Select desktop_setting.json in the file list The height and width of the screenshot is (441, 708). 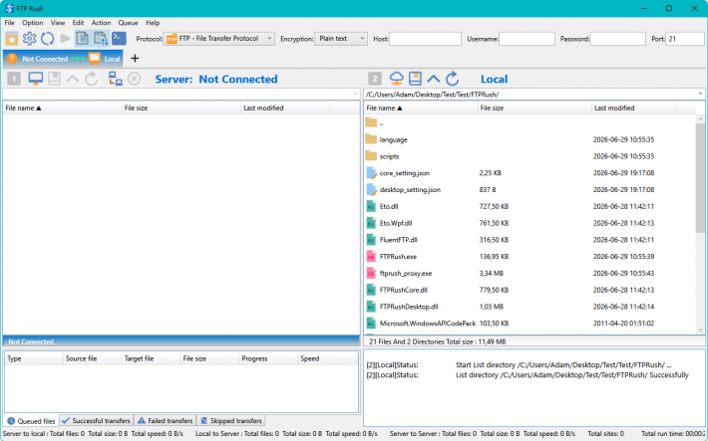(x=530, y=190)
